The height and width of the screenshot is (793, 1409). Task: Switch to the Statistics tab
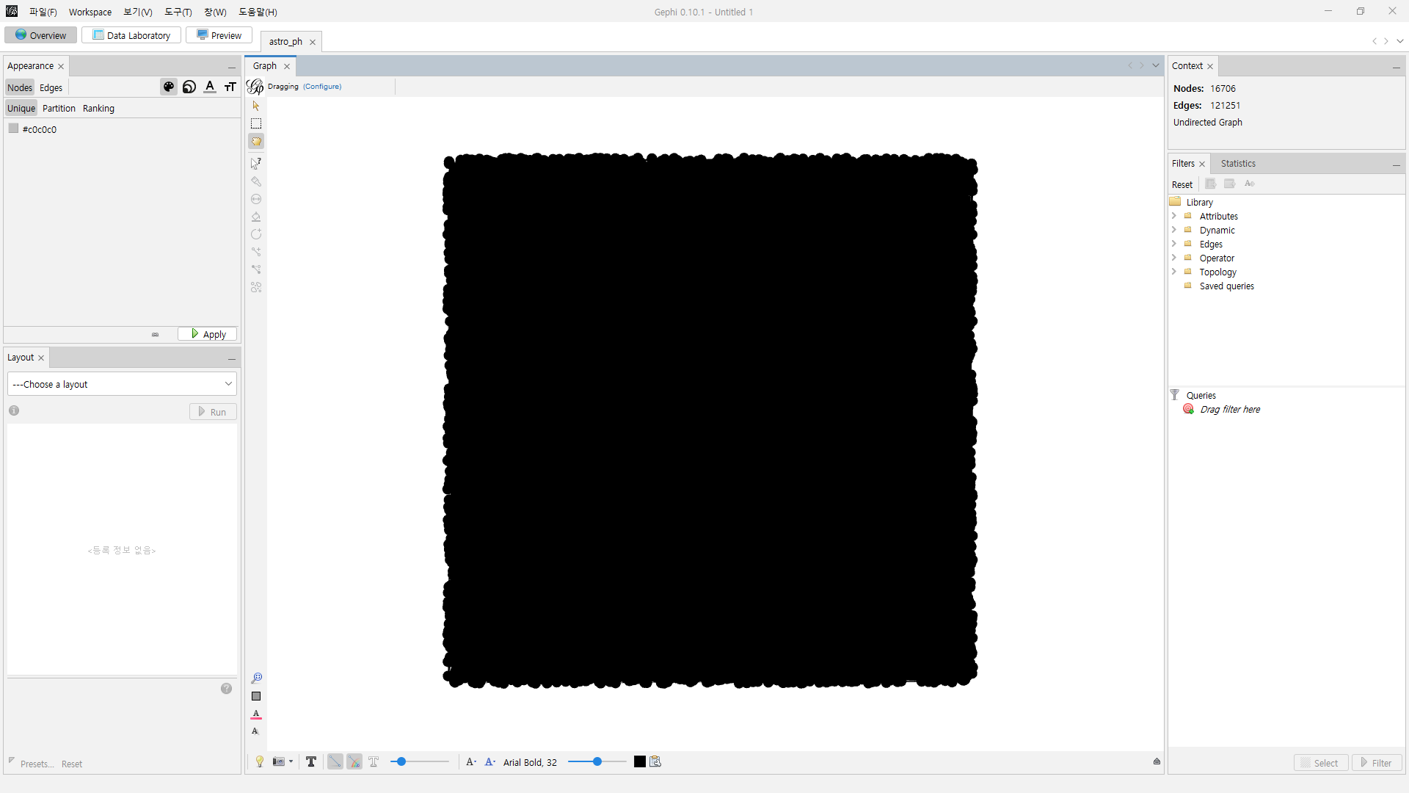click(x=1238, y=164)
